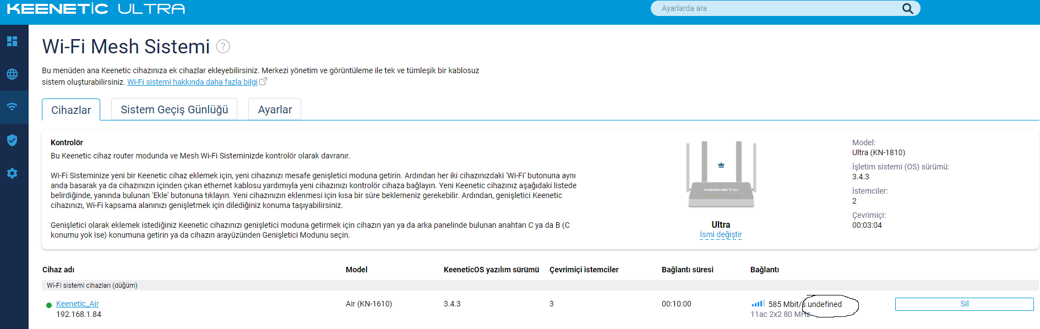Click the Ultra device name label

pos(721,224)
